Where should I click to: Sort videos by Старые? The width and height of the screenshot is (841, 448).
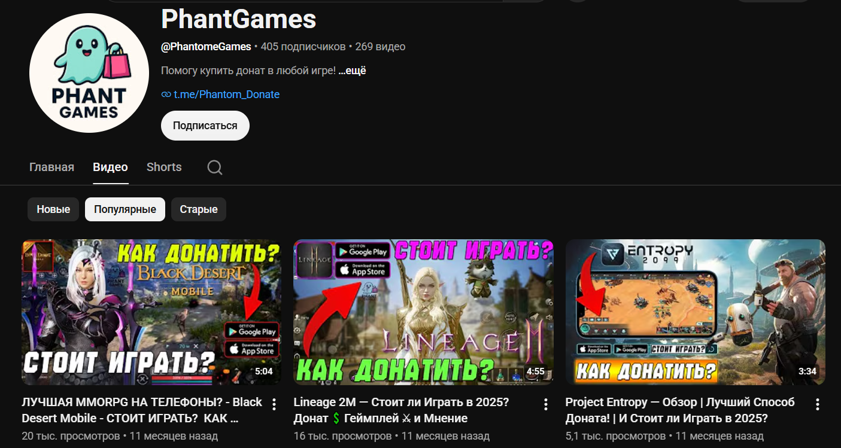click(199, 209)
